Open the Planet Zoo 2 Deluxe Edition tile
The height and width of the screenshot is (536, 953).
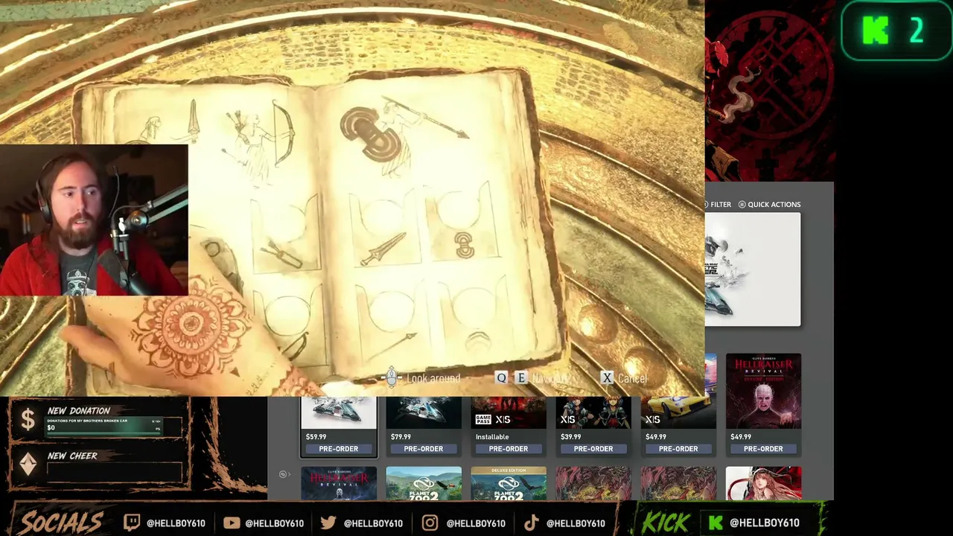[x=509, y=483]
